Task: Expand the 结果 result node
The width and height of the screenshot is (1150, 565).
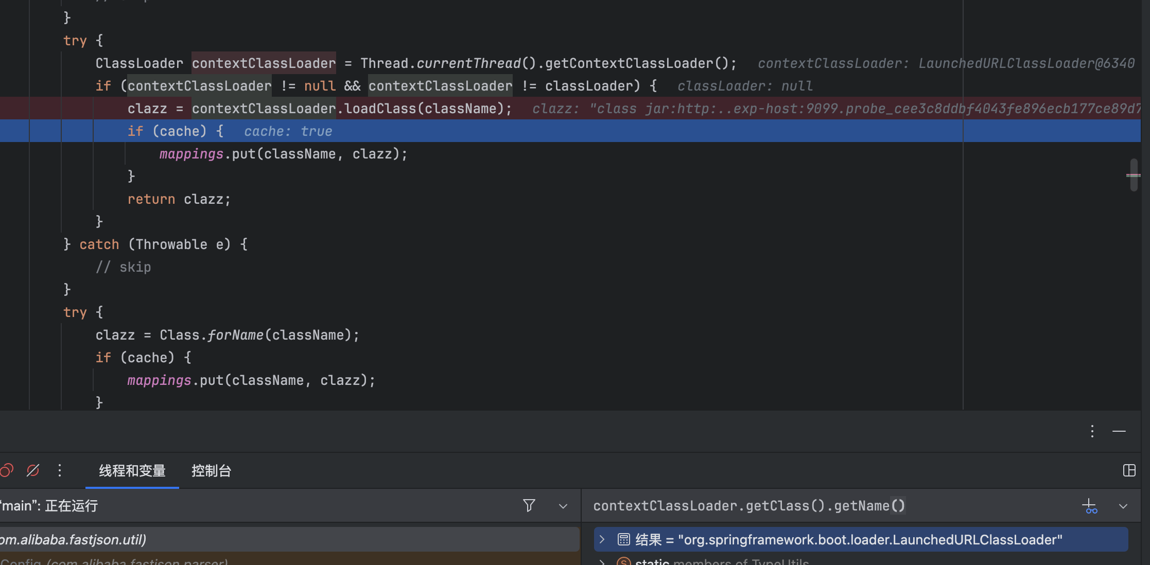Action: pos(602,539)
